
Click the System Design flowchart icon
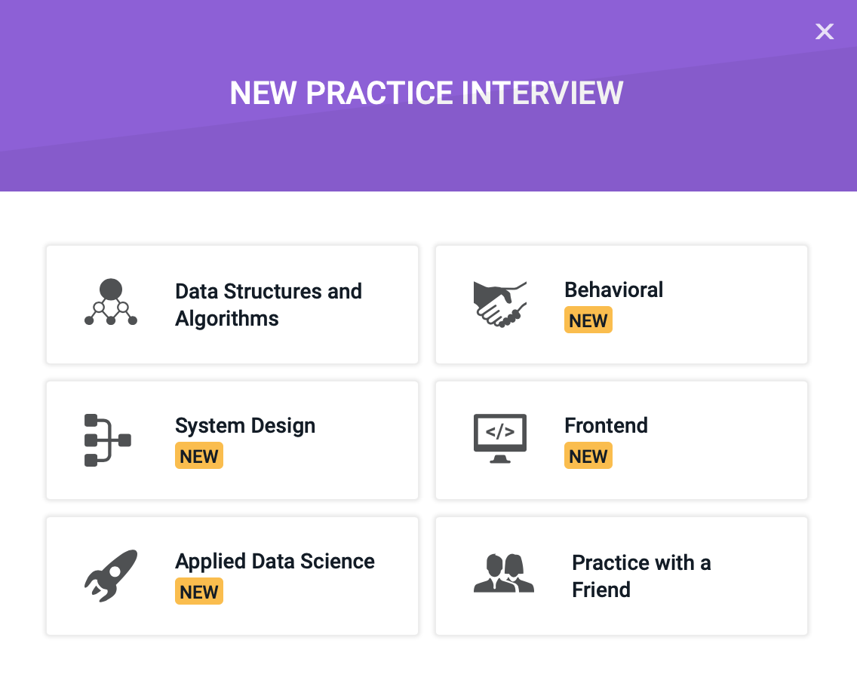click(x=107, y=440)
